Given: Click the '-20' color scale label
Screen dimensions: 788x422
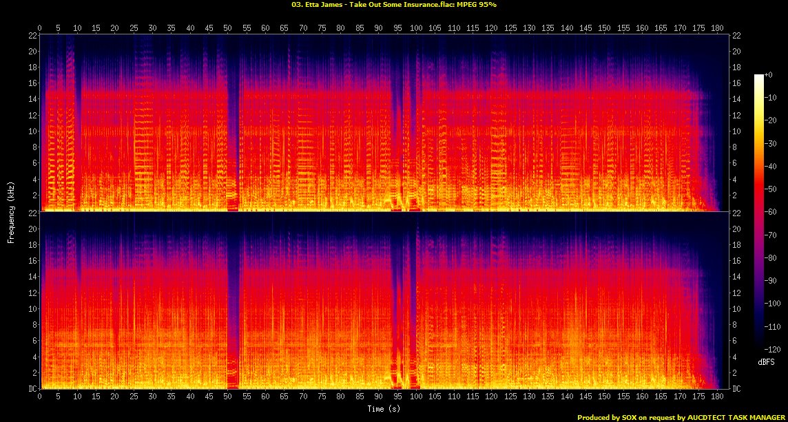Looking at the screenshot, I should (x=770, y=120).
